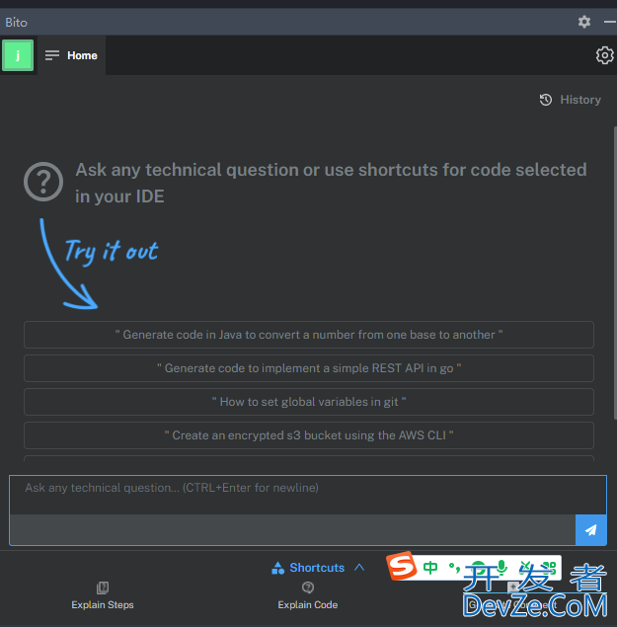Screen dimensions: 617x627
Task: Click the Explain Code icon
Action: click(307, 588)
